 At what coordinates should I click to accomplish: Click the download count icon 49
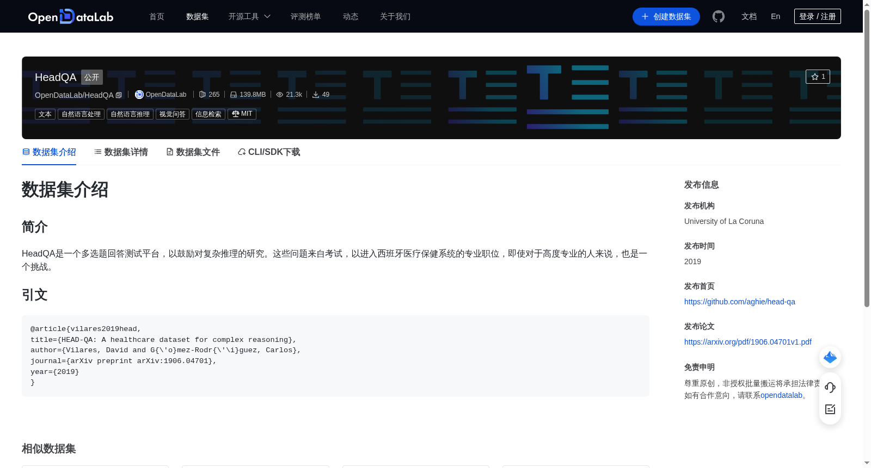316,95
